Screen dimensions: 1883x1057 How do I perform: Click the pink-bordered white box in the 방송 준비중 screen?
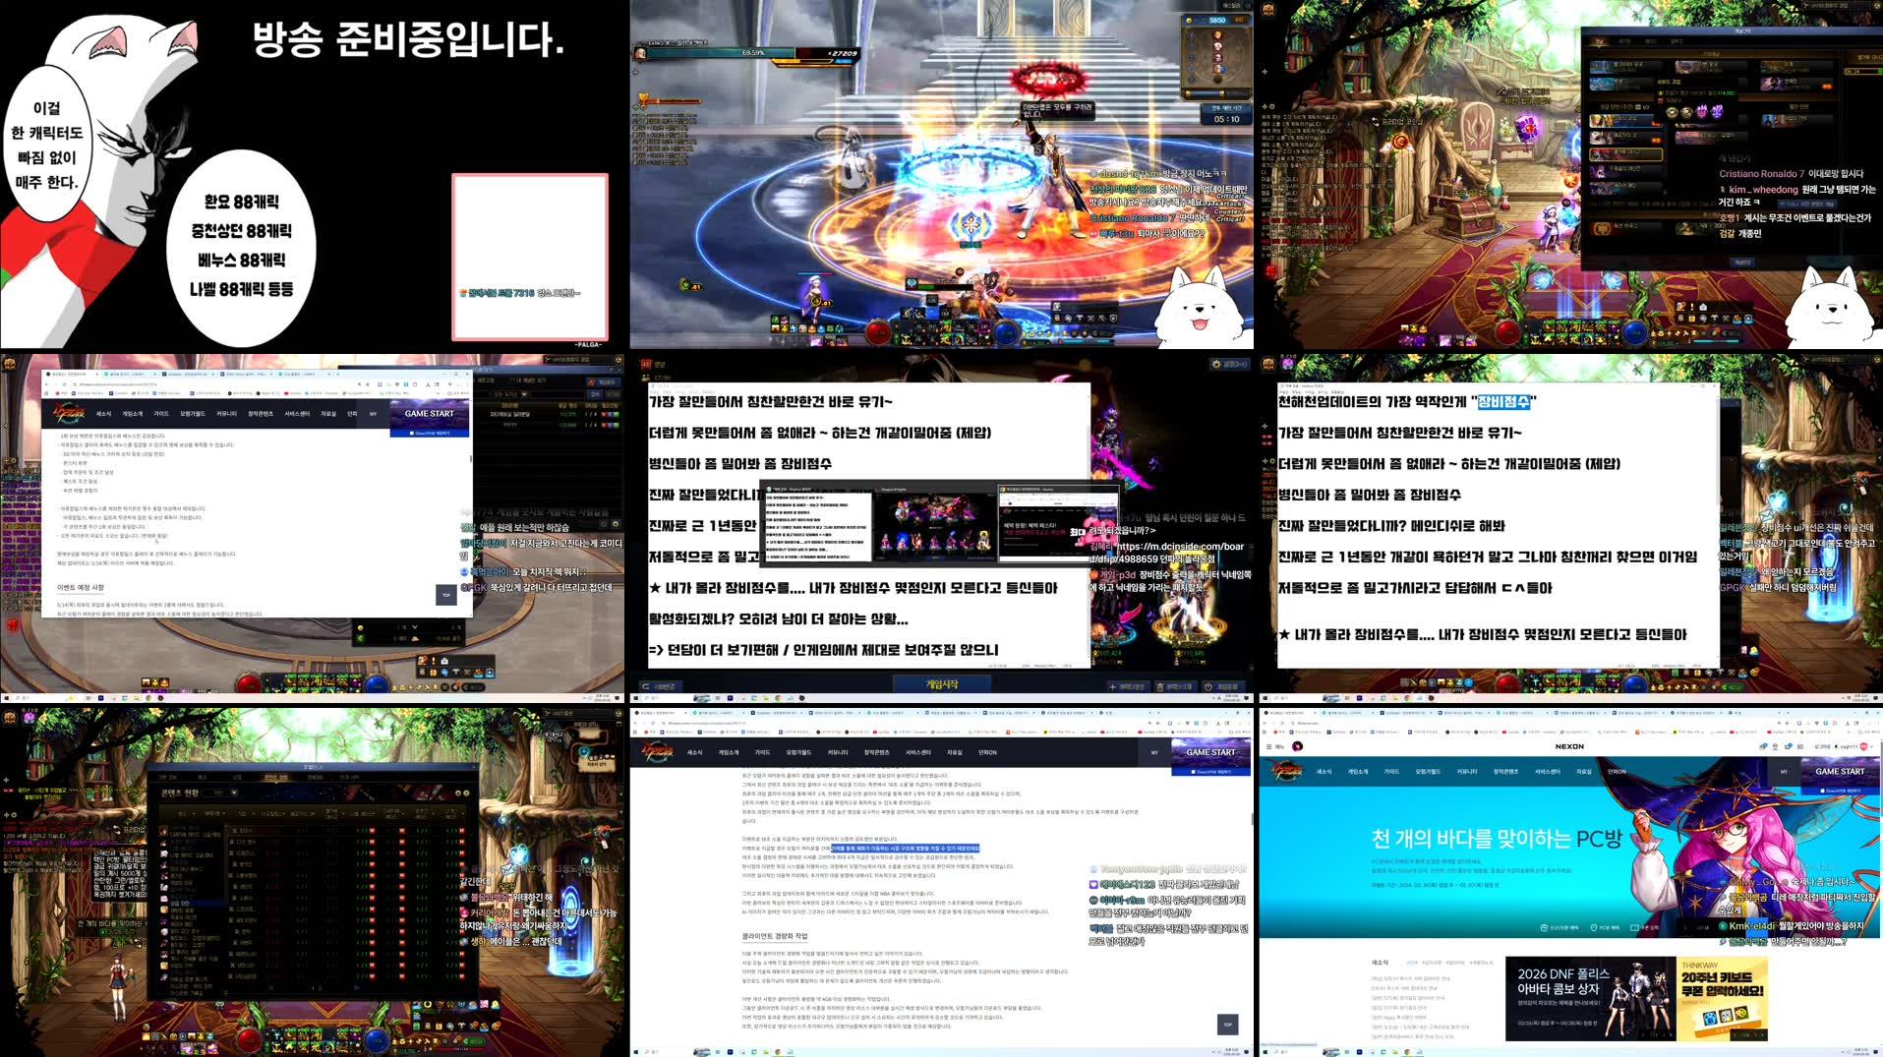point(530,258)
